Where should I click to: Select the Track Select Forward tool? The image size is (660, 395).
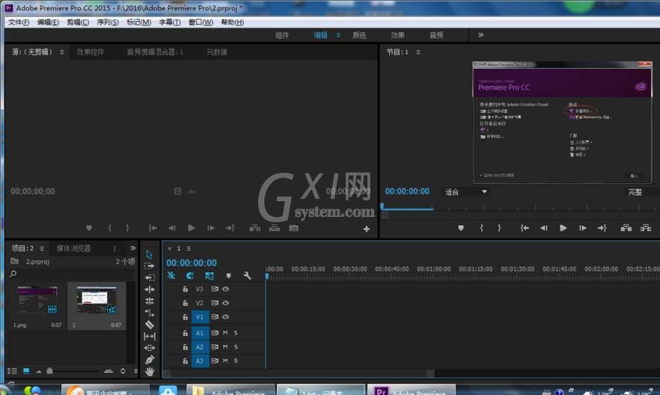[150, 266]
